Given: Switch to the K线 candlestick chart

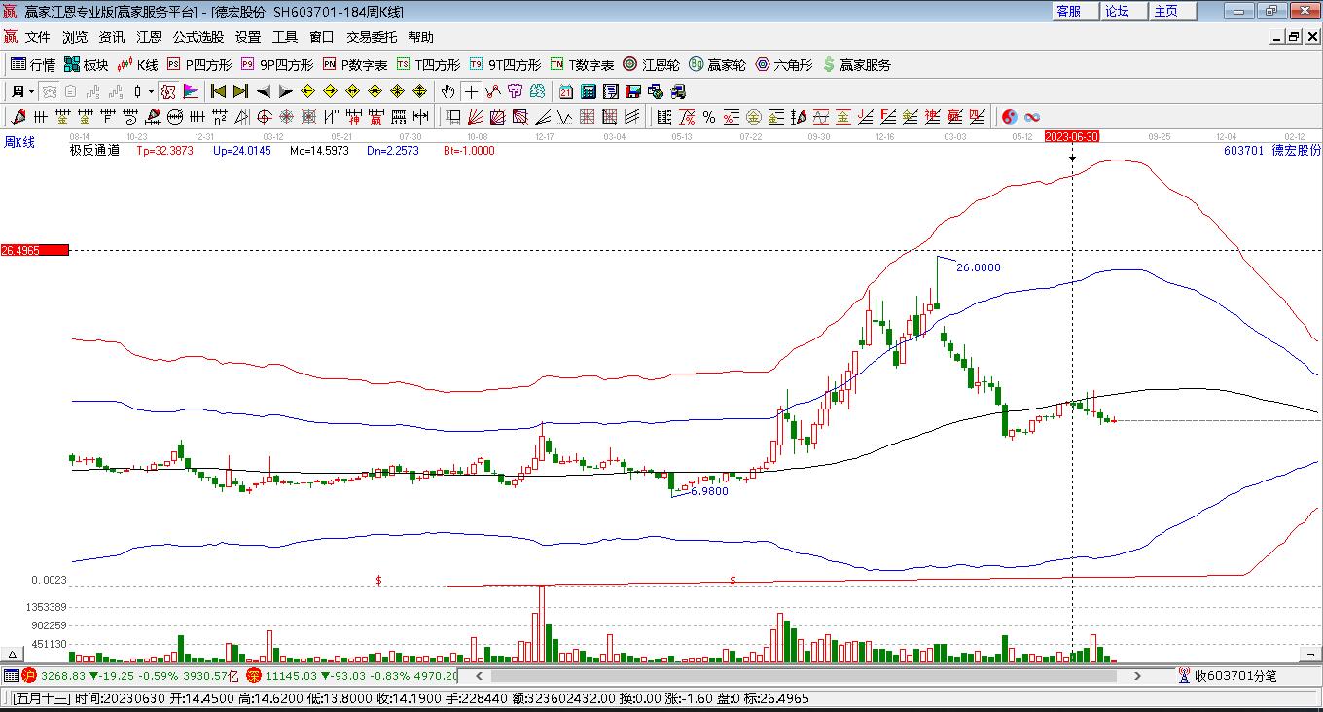Looking at the screenshot, I should click(x=137, y=65).
